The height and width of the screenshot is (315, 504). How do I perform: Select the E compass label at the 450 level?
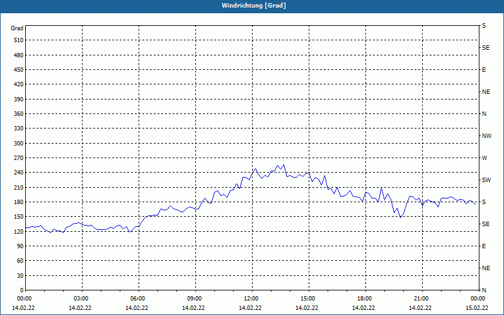point(484,70)
